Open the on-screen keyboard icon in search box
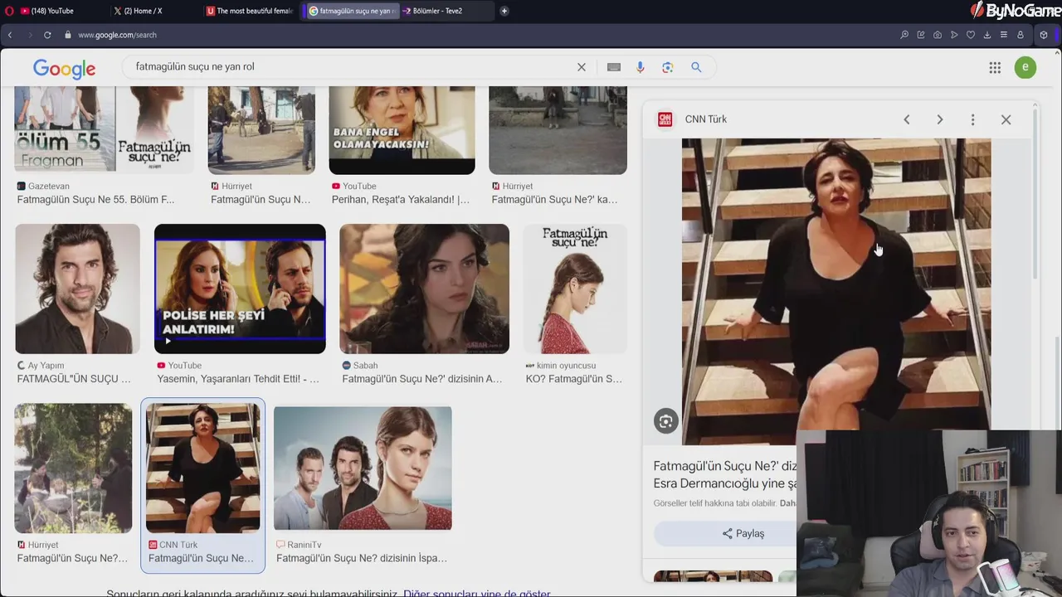Screen dimensions: 1062x597 [614, 67]
